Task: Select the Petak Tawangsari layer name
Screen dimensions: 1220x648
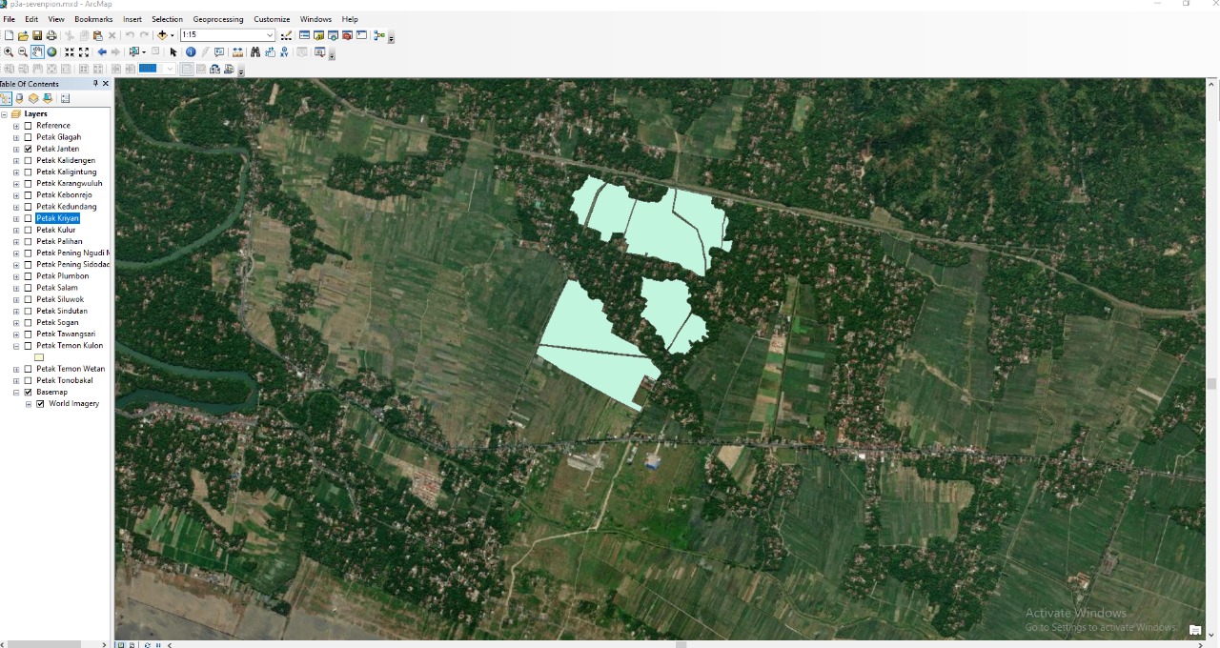Action: click(x=66, y=334)
